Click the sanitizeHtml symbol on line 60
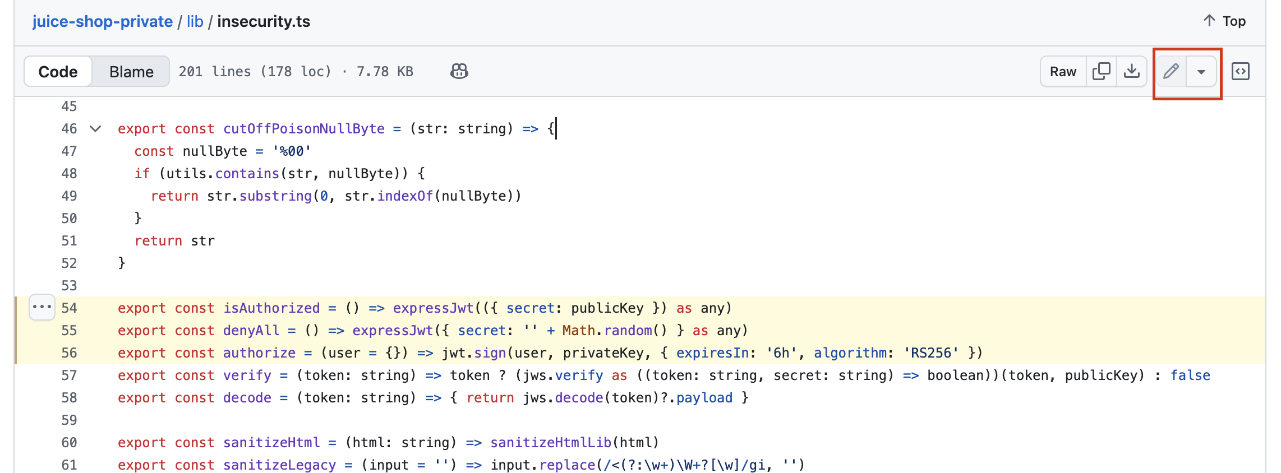This screenshot has width=1281, height=473. pos(271,443)
